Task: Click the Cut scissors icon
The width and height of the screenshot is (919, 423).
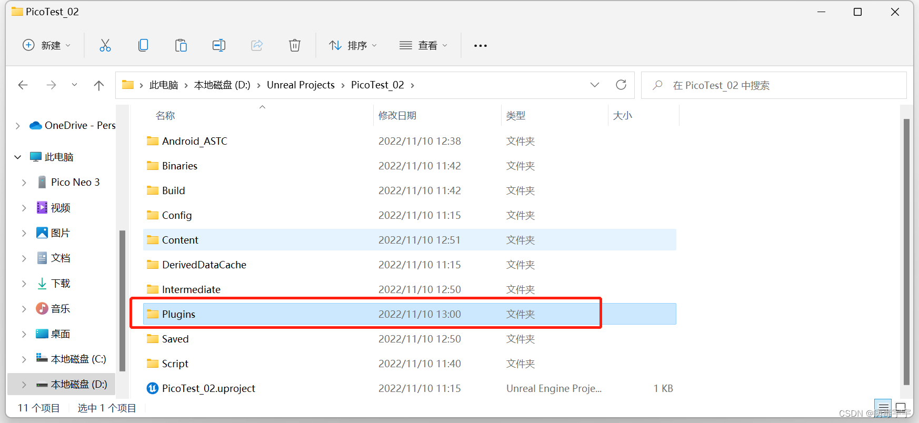Action: (105, 45)
